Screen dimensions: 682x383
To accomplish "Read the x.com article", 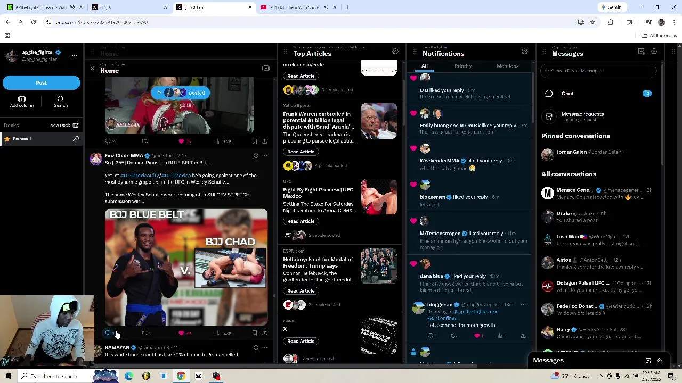I will coord(301,341).
